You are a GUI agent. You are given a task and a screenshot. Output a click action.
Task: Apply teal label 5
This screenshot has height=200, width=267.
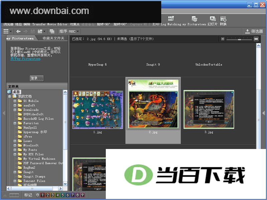62,195
